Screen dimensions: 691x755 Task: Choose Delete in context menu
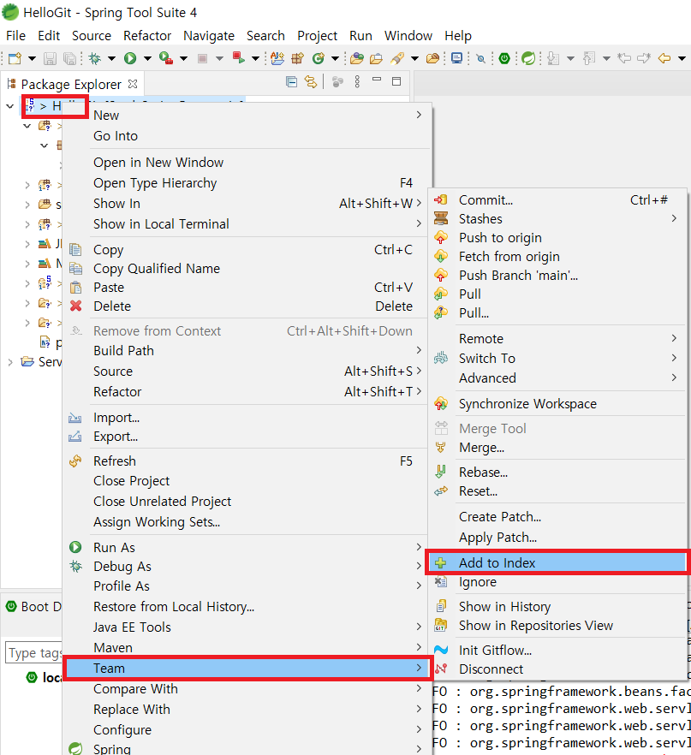coord(246,306)
